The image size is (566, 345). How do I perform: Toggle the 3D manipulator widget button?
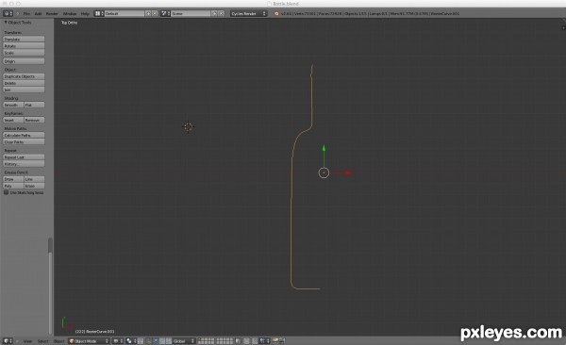pyautogui.click(x=141, y=340)
